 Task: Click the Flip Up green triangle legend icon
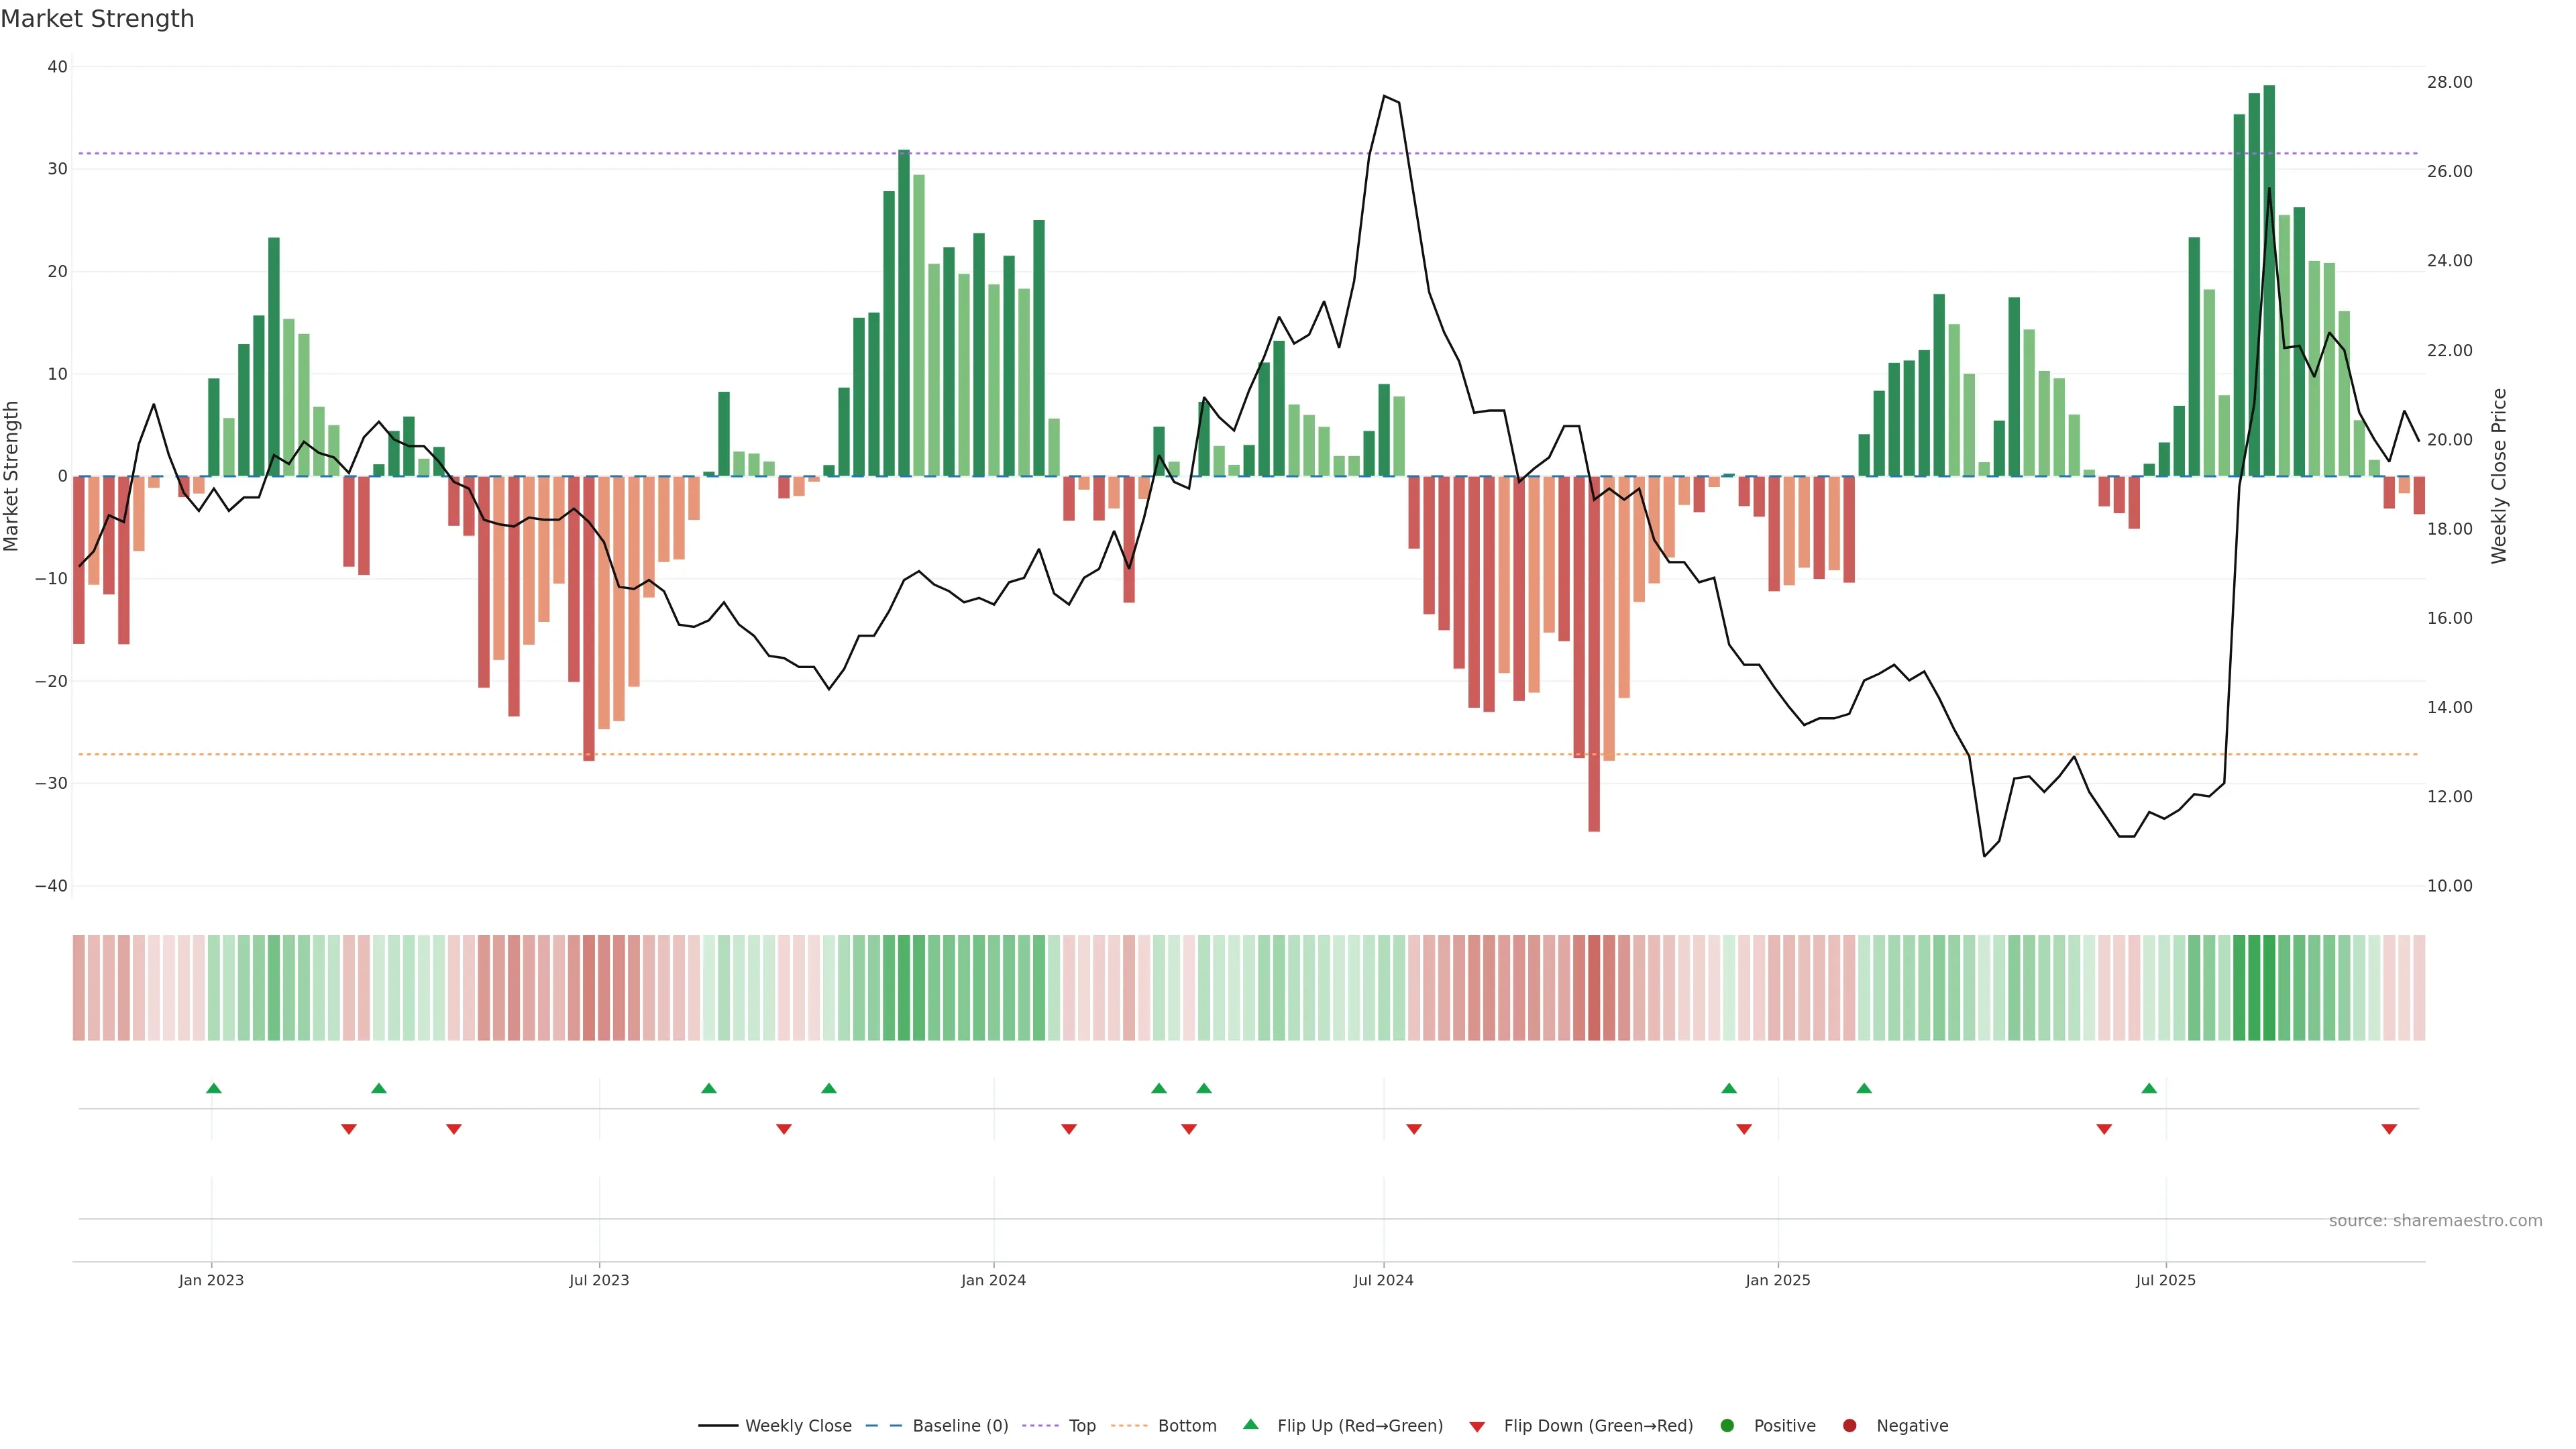coord(1250,1425)
